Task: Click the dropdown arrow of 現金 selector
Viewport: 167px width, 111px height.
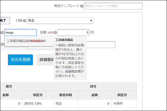Action: tap(91, 21)
